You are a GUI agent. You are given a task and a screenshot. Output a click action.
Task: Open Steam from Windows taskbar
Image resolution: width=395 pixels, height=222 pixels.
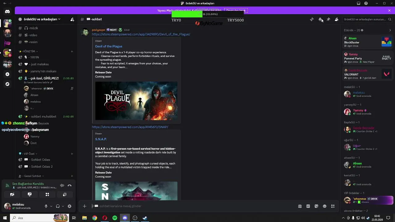pos(145,218)
